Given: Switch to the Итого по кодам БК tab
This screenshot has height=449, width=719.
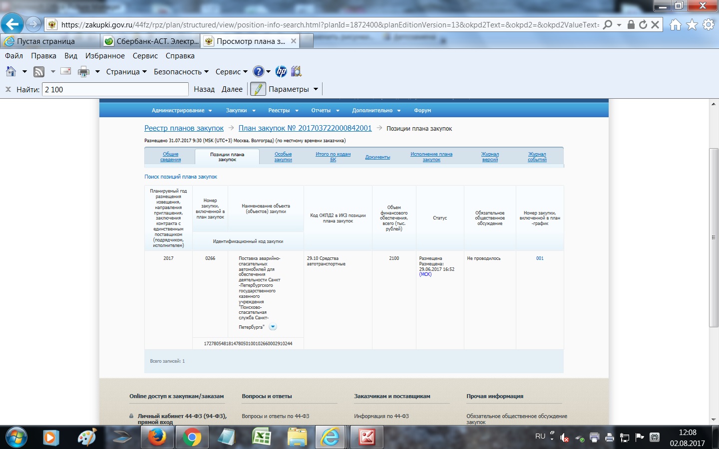Looking at the screenshot, I should tap(333, 157).
